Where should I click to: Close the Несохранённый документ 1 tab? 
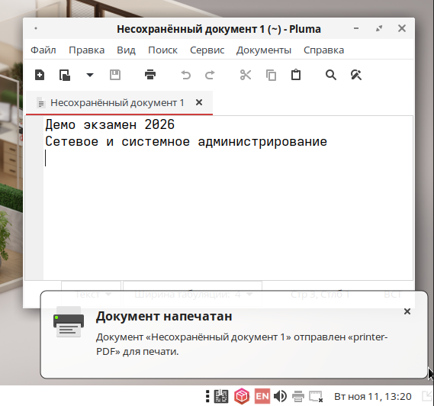click(199, 102)
